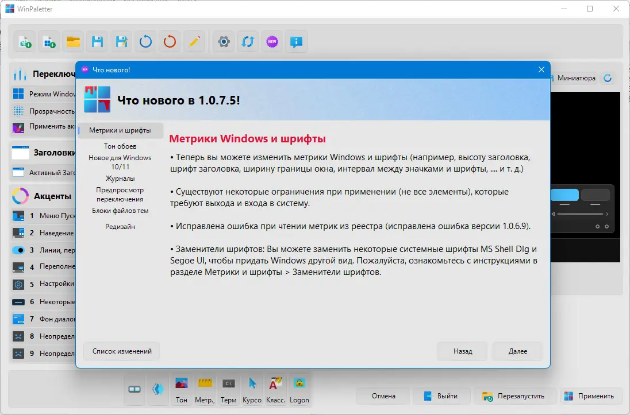Click the Save As floppy-with-pencil icon
630x415 pixels.
point(121,42)
